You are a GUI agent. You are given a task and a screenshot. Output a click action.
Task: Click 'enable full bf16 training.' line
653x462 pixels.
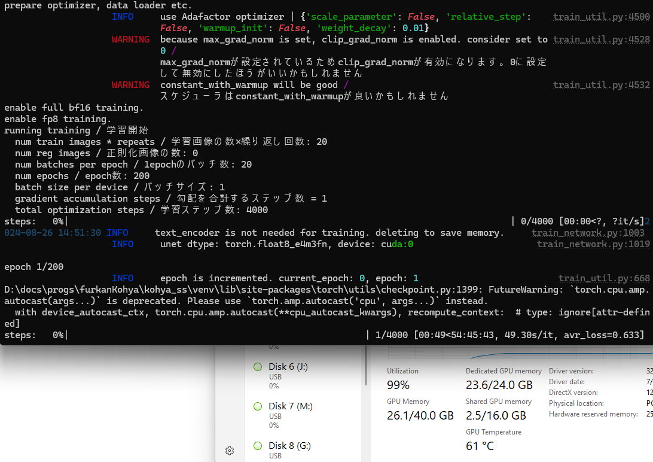pos(74,108)
